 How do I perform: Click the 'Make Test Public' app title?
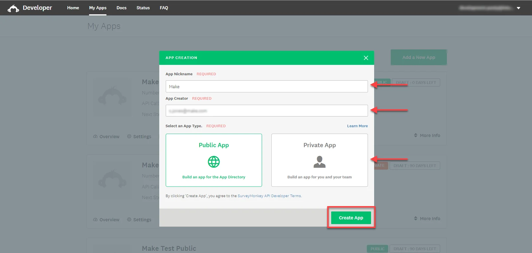[169, 248]
